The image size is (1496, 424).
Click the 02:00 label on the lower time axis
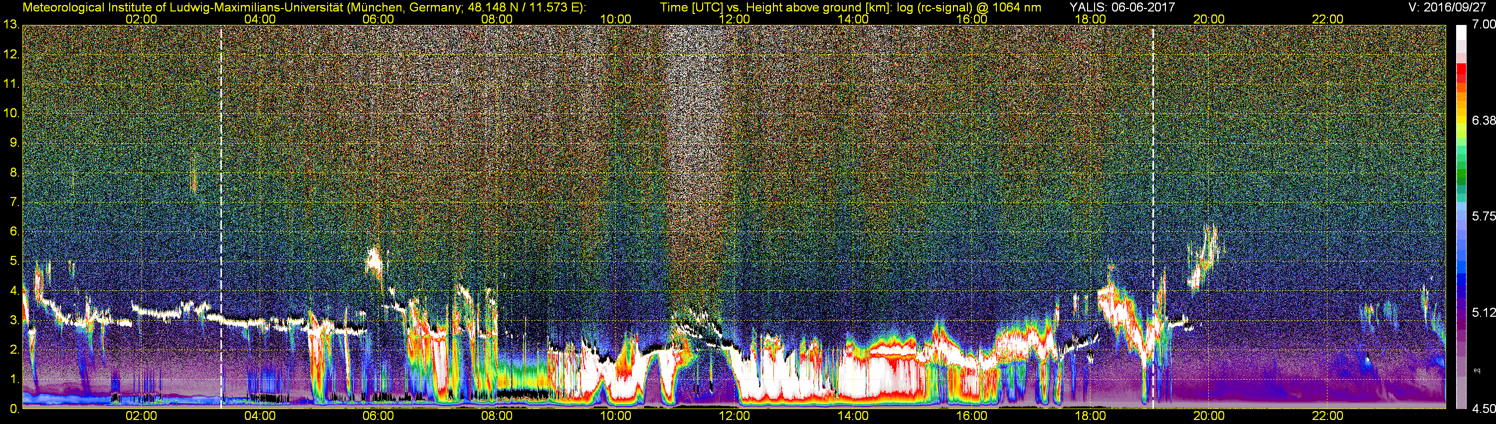tap(141, 417)
